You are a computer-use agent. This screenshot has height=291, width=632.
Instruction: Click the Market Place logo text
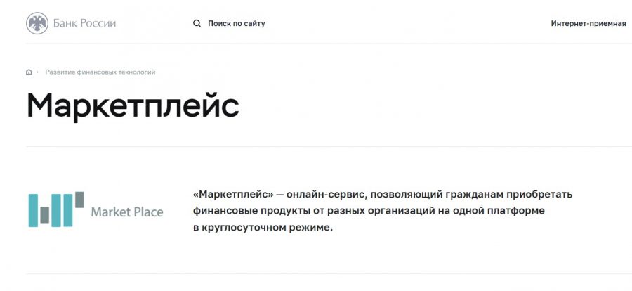127,212
